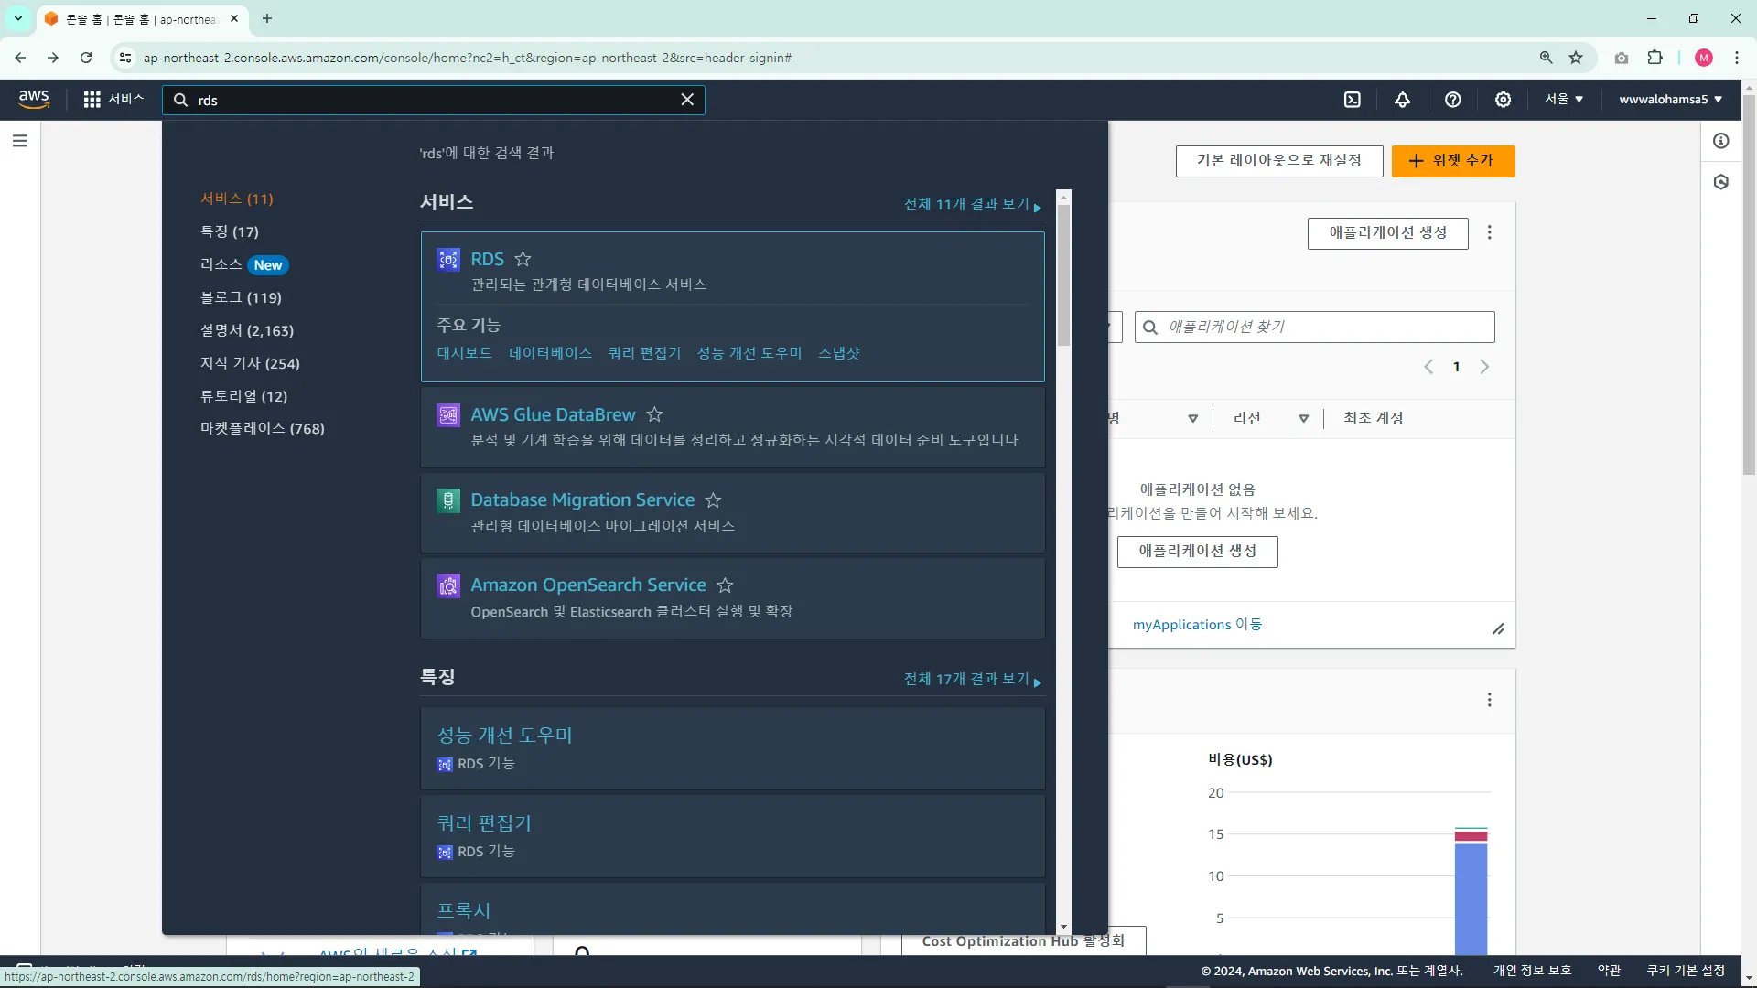This screenshot has width=1757, height=988.
Task: Click the 위젯 추가 button
Action: 1452,161
